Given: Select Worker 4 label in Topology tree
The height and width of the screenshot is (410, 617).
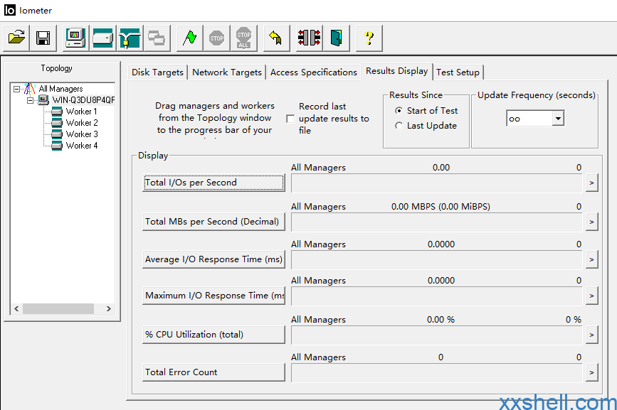Looking at the screenshot, I should pyautogui.click(x=82, y=146).
